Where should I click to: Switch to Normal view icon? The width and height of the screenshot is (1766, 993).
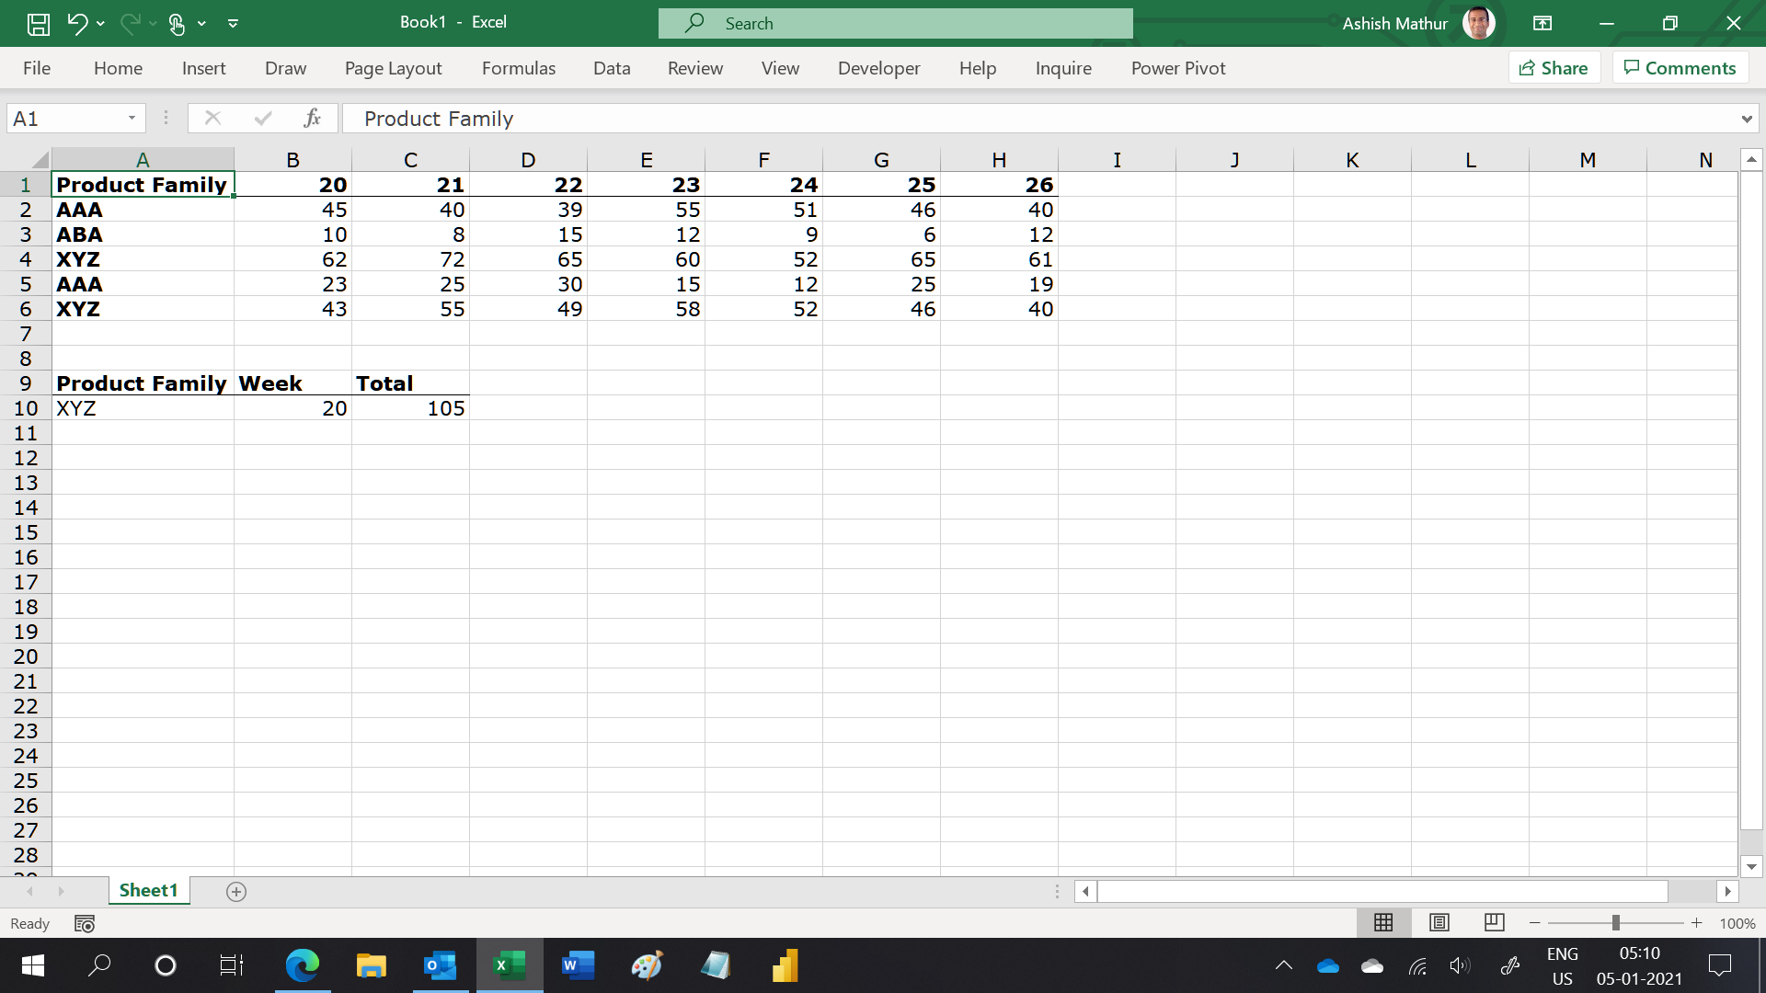[1383, 922]
